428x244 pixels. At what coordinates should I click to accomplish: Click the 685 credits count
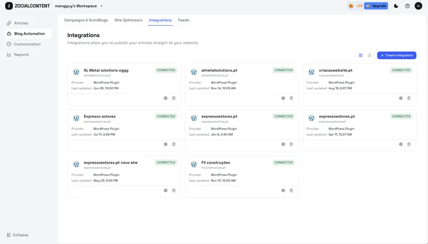click(359, 6)
